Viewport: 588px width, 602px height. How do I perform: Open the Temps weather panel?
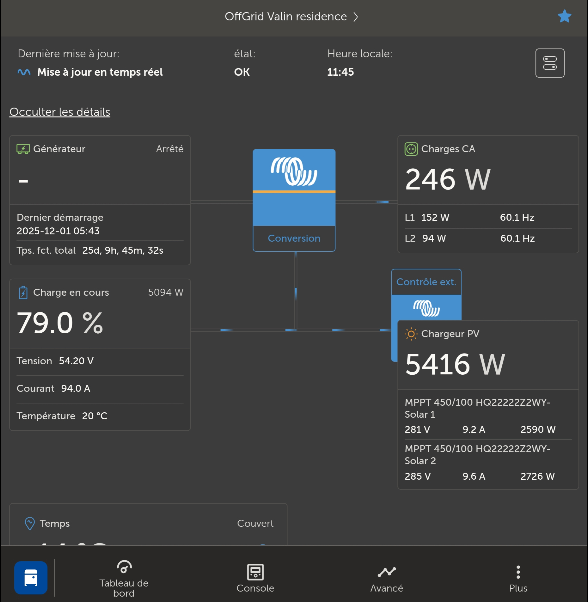point(54,523)
